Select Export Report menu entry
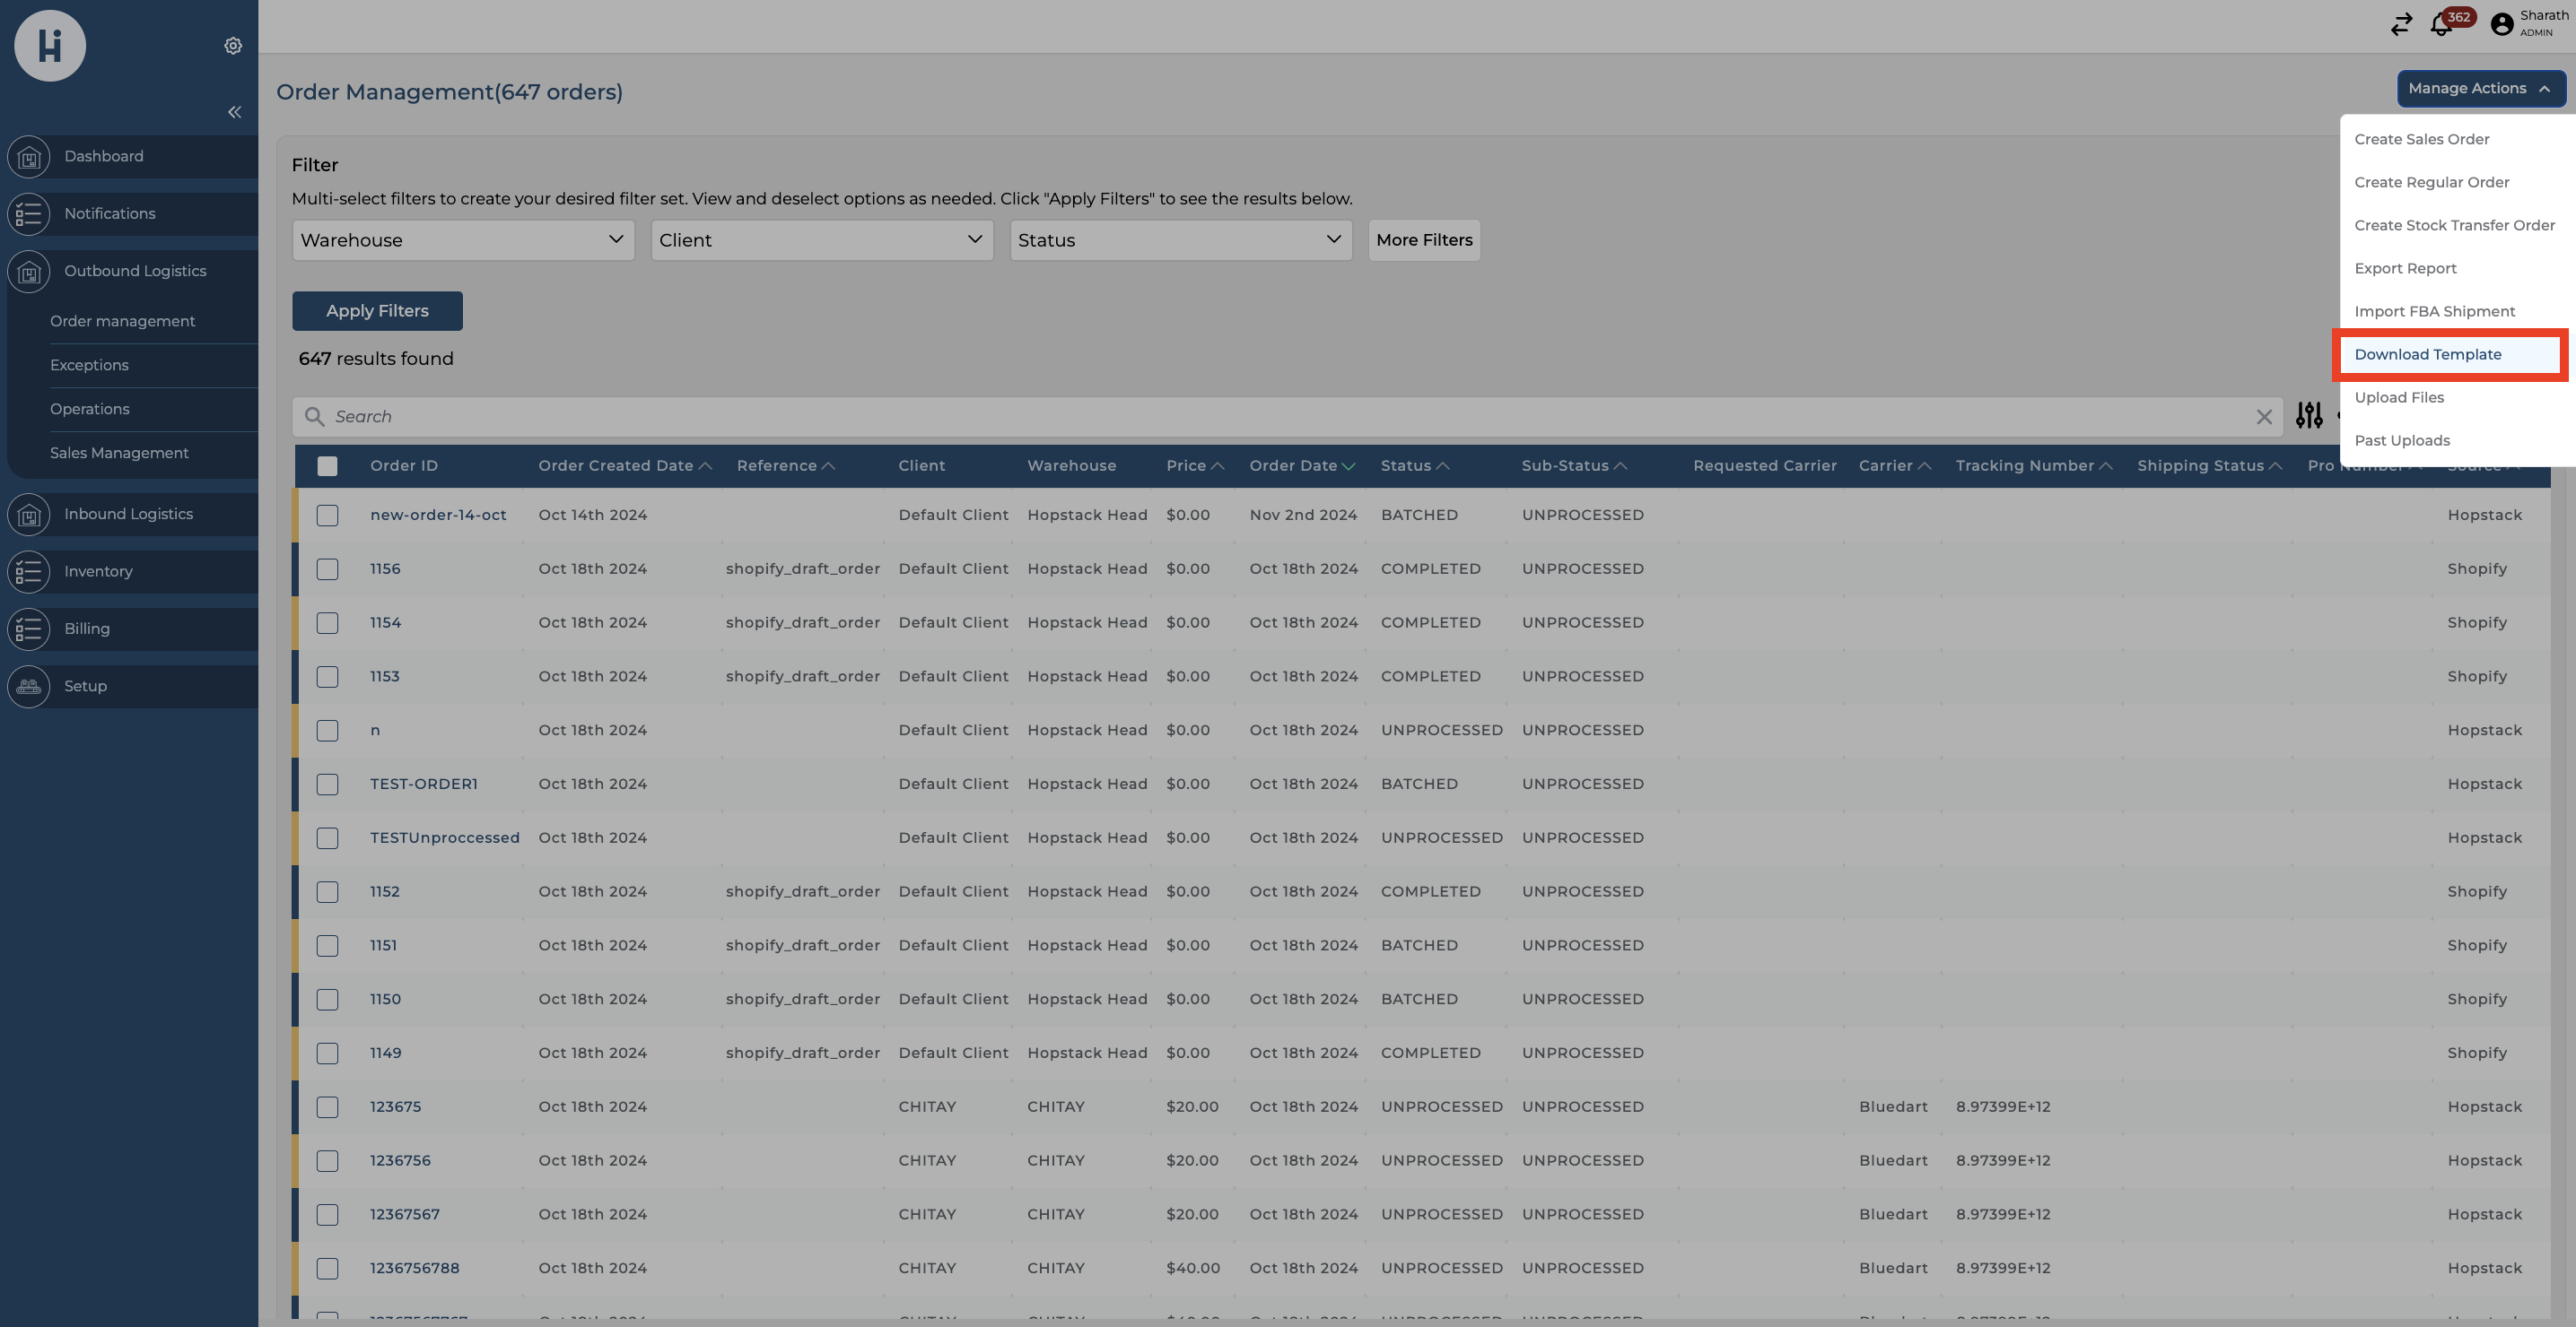Image resolution: width=2576 pixels, height=1327 pixels. pos(2405,268)
